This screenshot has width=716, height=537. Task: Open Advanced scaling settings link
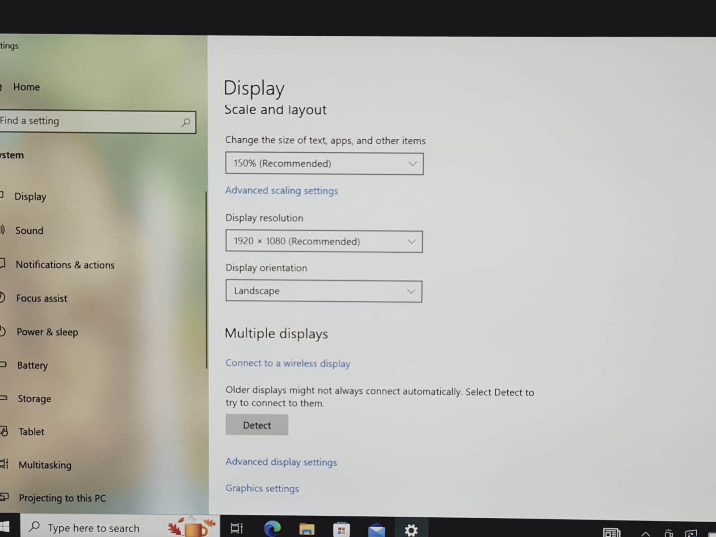point(281,191)
